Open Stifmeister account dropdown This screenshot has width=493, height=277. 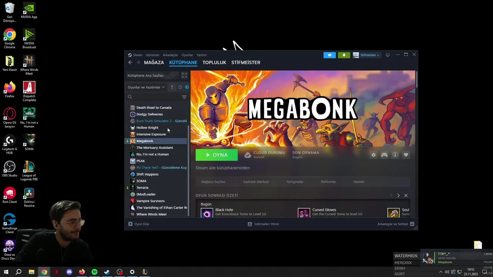coord(366,55)
